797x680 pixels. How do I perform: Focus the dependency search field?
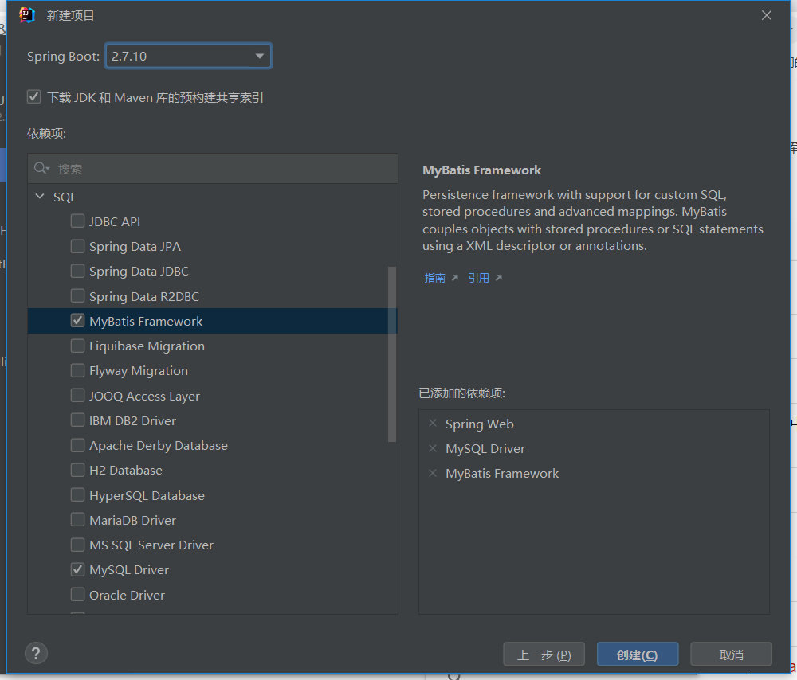(213, 169)
